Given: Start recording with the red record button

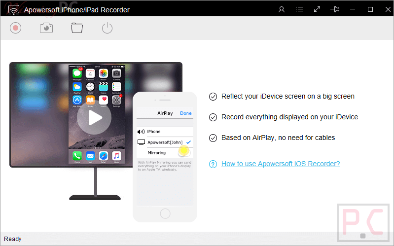Looking at the screenshot, I should click(16, 28).
